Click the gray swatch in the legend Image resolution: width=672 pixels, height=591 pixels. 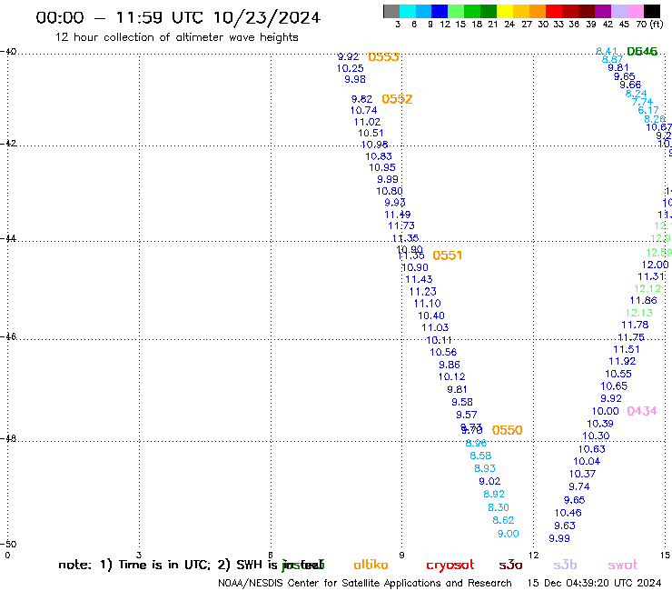coord(391,11)
